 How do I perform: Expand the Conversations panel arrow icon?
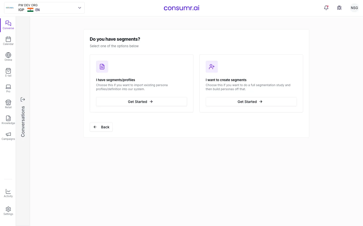[x=23, y=99]
